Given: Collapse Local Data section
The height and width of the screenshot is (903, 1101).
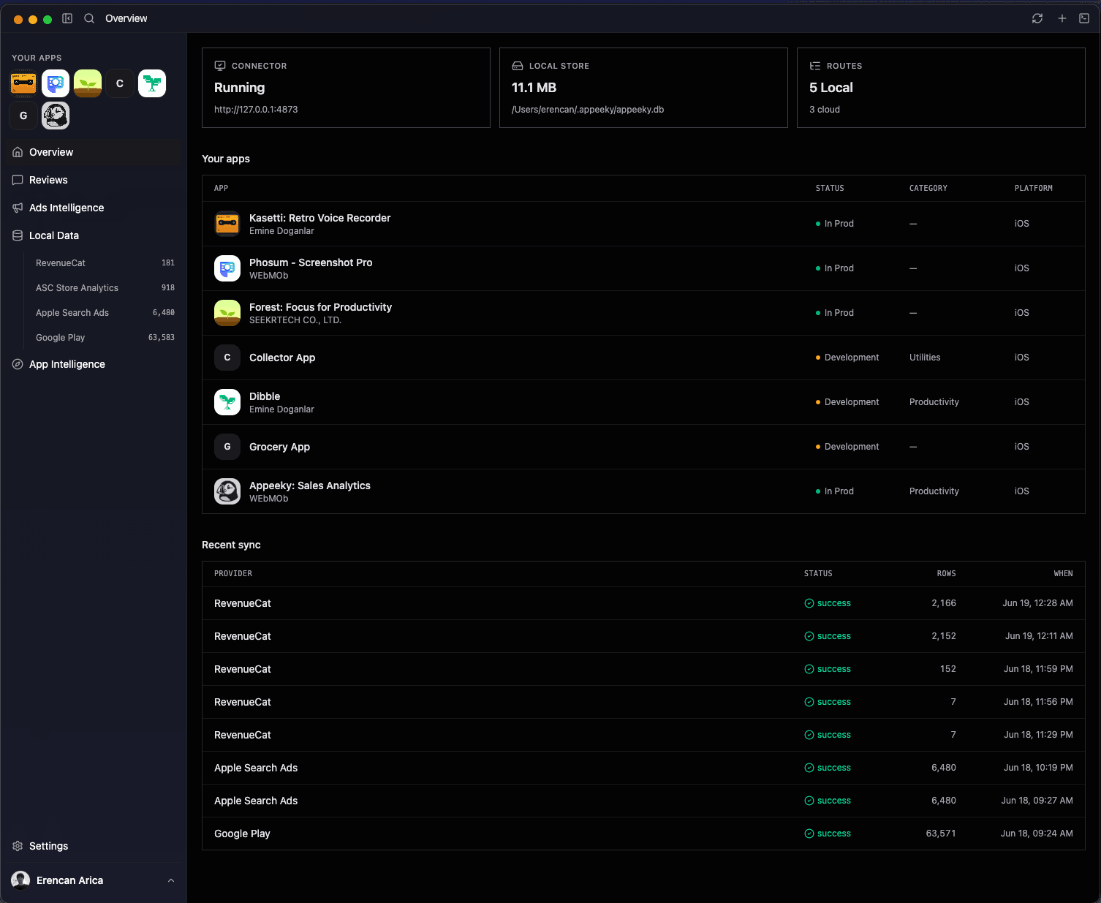Looking at the screenshot, I should point(94,235).
